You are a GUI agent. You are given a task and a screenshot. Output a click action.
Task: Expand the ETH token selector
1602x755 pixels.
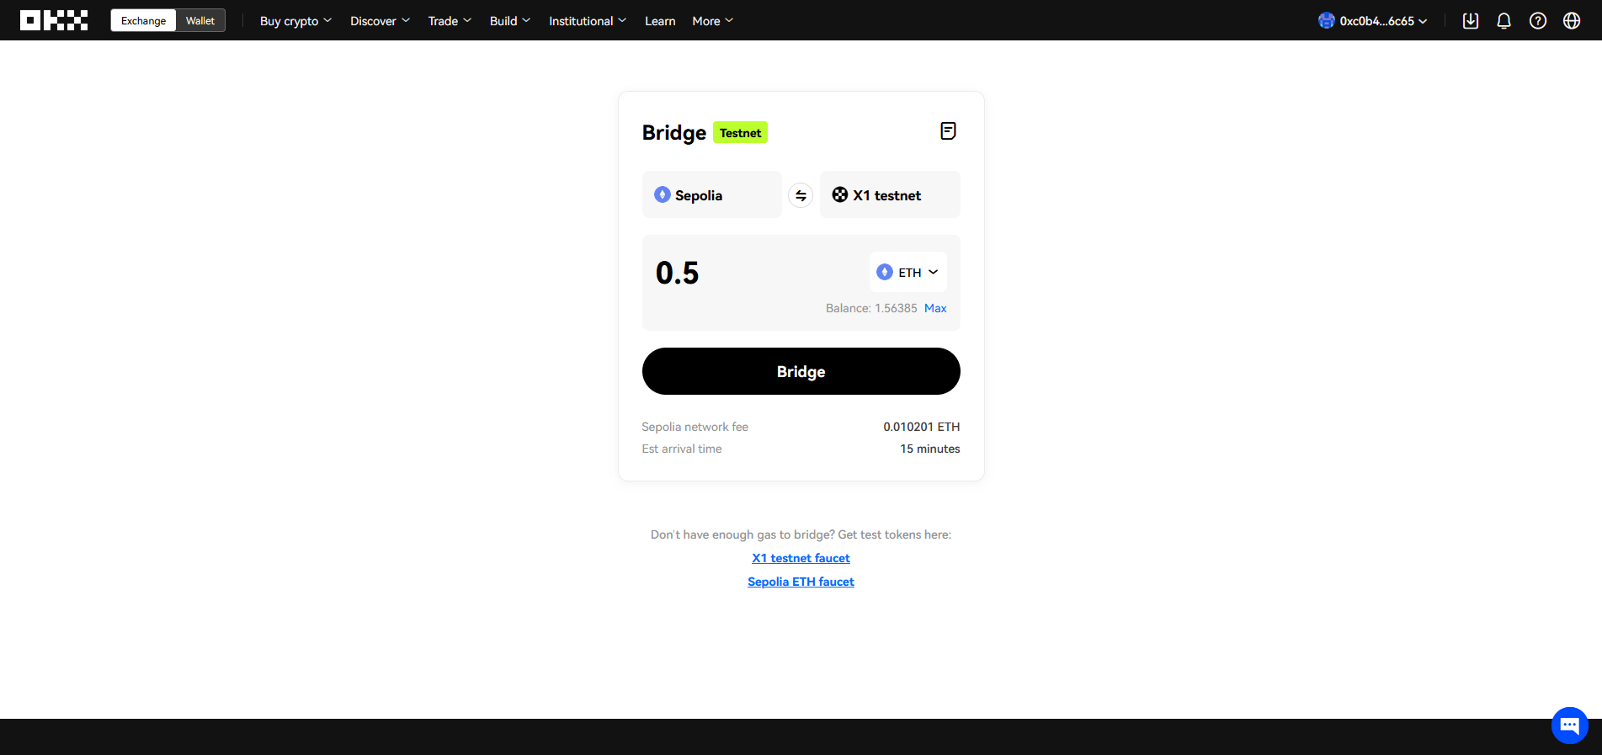(907, 273)
